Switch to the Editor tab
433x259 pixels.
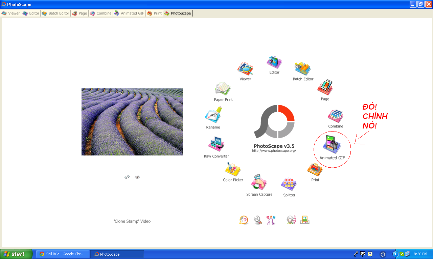[31, 13]
